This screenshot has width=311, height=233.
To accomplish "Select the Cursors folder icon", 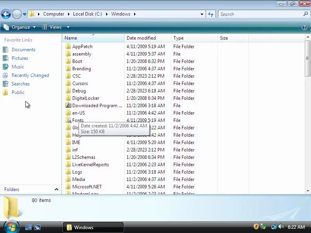I will [68, 83].
